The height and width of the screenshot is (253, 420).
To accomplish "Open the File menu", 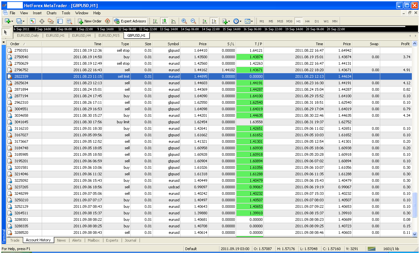I will 12,13.
